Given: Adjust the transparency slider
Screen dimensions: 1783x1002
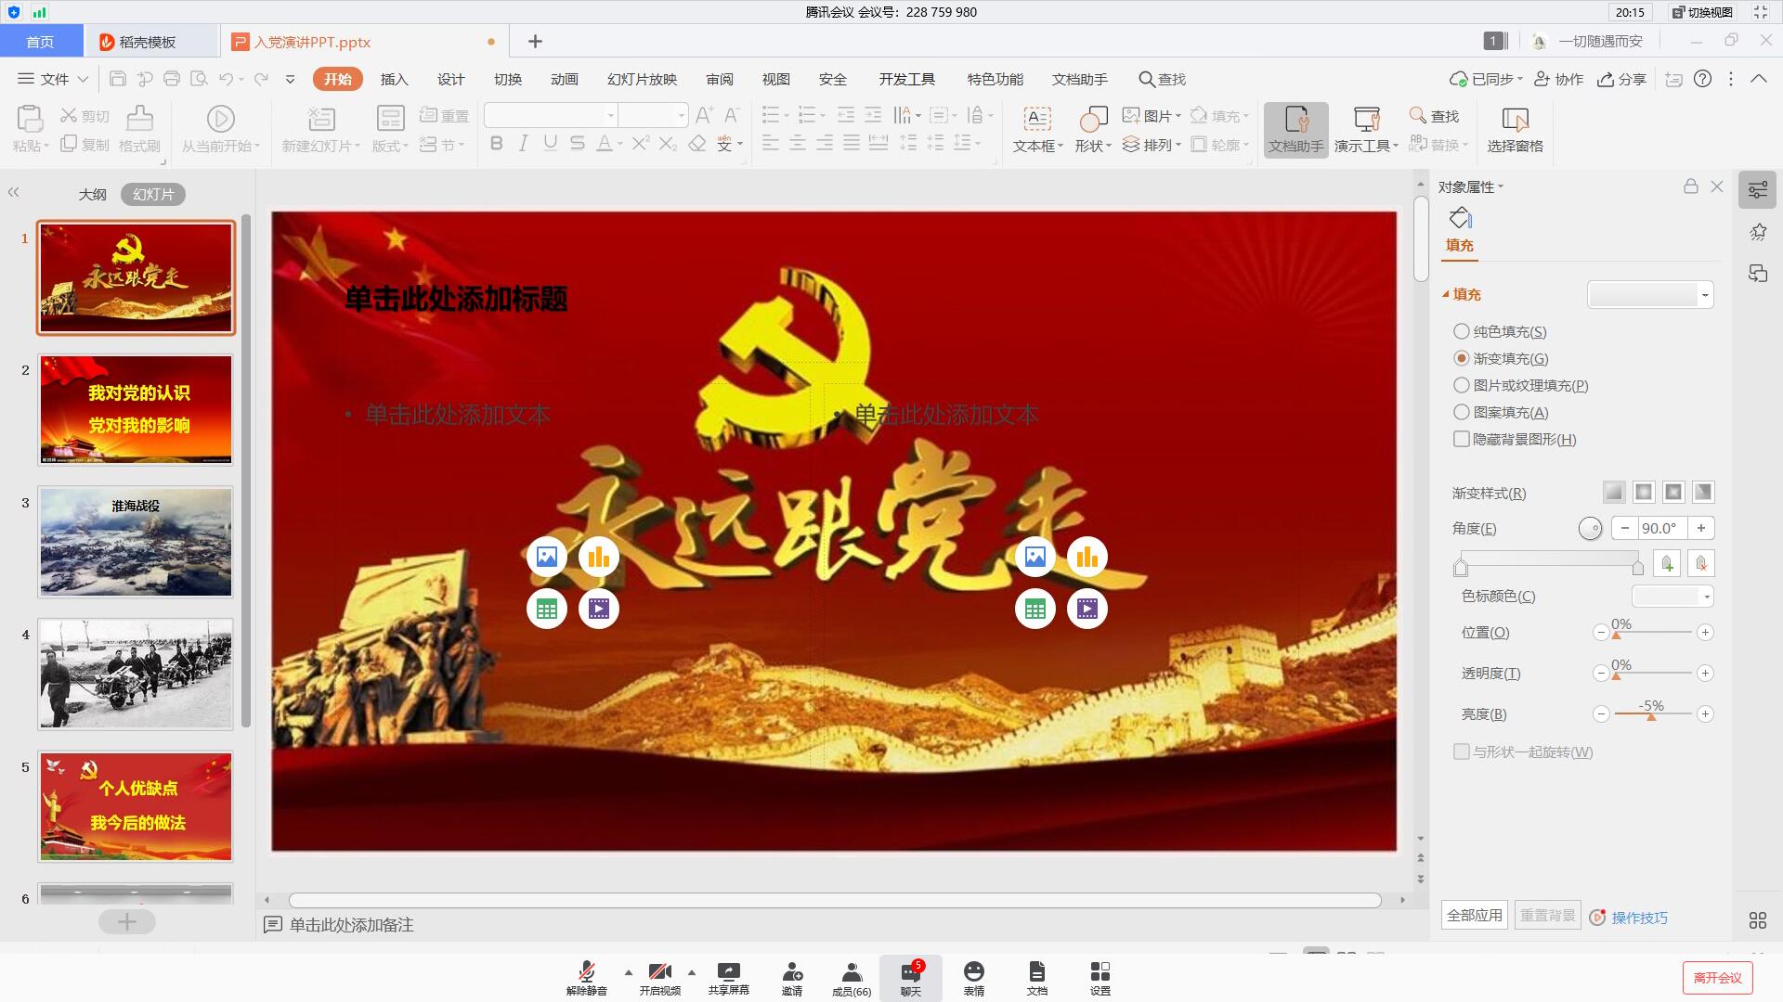Looking at the screenshot, I should pyautogui.click(x=1653, y=673).
